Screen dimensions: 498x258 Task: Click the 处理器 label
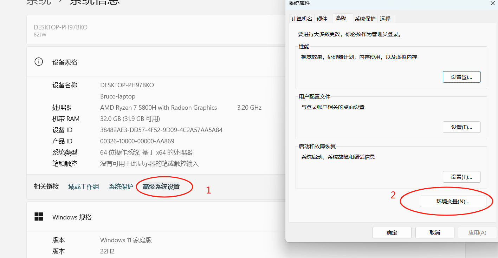62,108
